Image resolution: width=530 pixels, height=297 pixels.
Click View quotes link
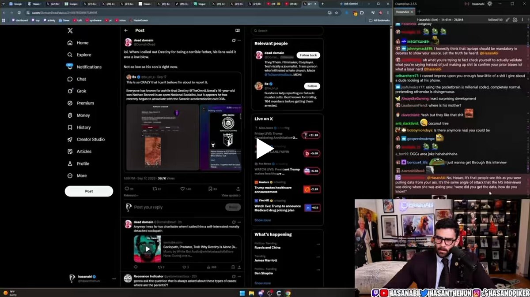pyautogui.click(x=231, y=195)
